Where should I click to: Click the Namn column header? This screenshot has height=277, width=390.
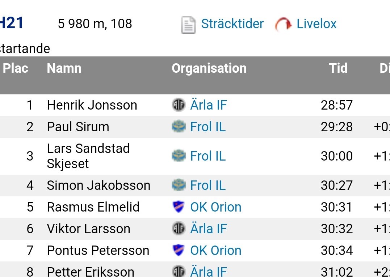tap(64, 68)
